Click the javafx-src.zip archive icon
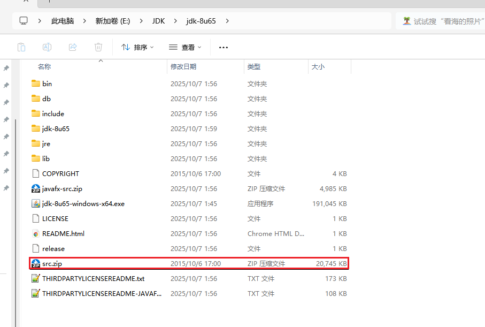485x327 pixels. (36, 189)
